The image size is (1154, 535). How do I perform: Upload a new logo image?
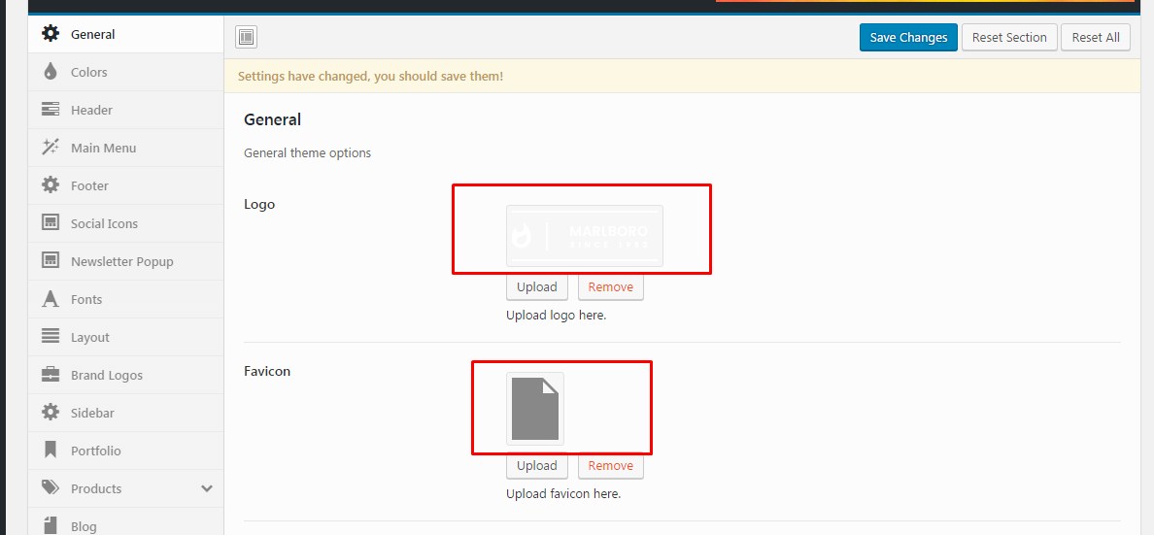[x=536, y=287]
